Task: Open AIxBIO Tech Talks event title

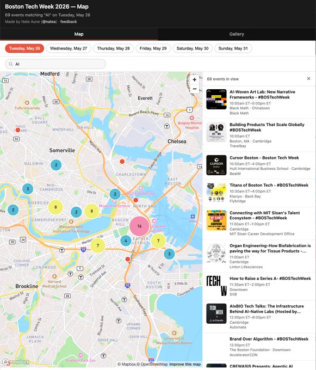Action: pyautogui.click(x=267, y=309)
